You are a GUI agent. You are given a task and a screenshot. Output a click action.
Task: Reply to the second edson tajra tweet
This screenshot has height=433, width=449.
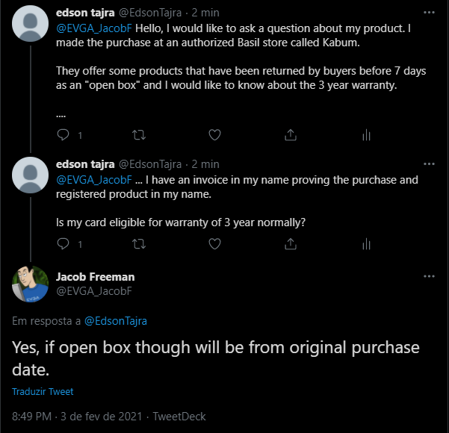tap(64, 243)
